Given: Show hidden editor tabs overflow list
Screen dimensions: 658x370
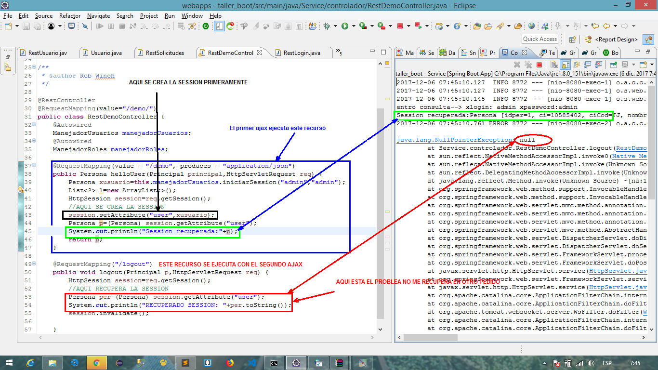Looking at the screenshot, I should 339,53.
